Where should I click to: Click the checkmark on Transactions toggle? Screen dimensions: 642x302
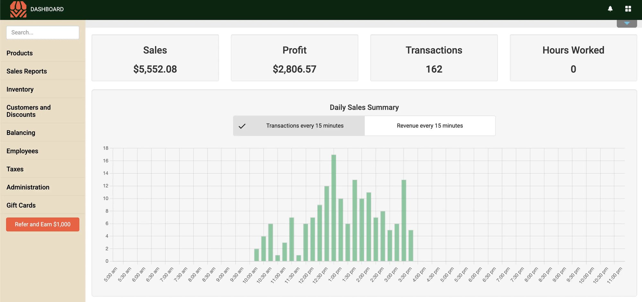pos(242,126)
